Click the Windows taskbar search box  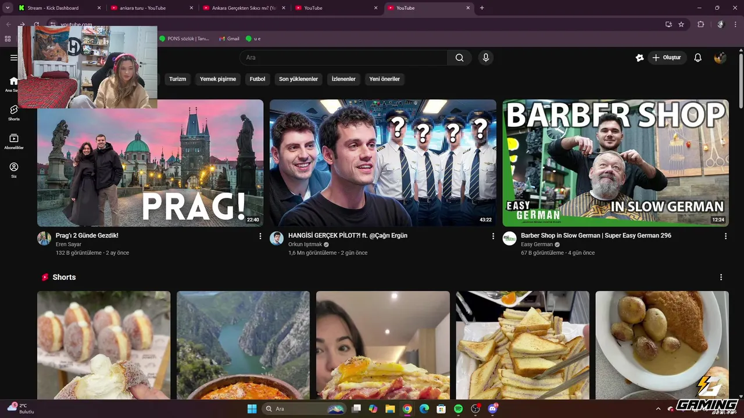click(304, 409)
